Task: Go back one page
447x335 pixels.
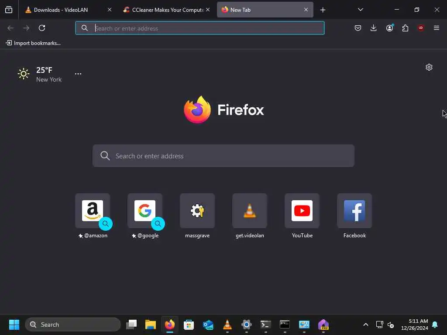Action: (10, 28)
